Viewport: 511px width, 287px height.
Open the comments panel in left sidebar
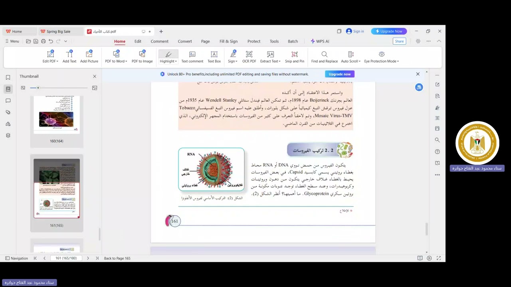click(x=8, y=100)
